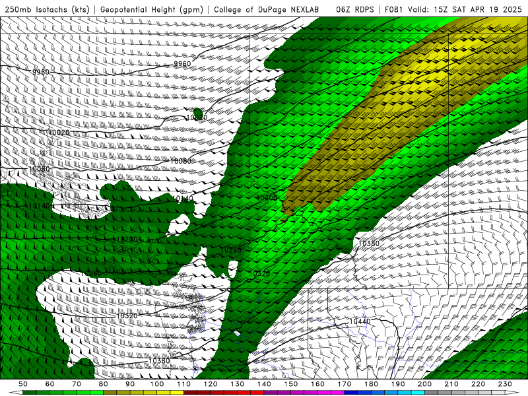Click the 80 kt value on the color scale
Image resolution: width=528 pixels, height=396 pixels.
(x=104, y=384)
